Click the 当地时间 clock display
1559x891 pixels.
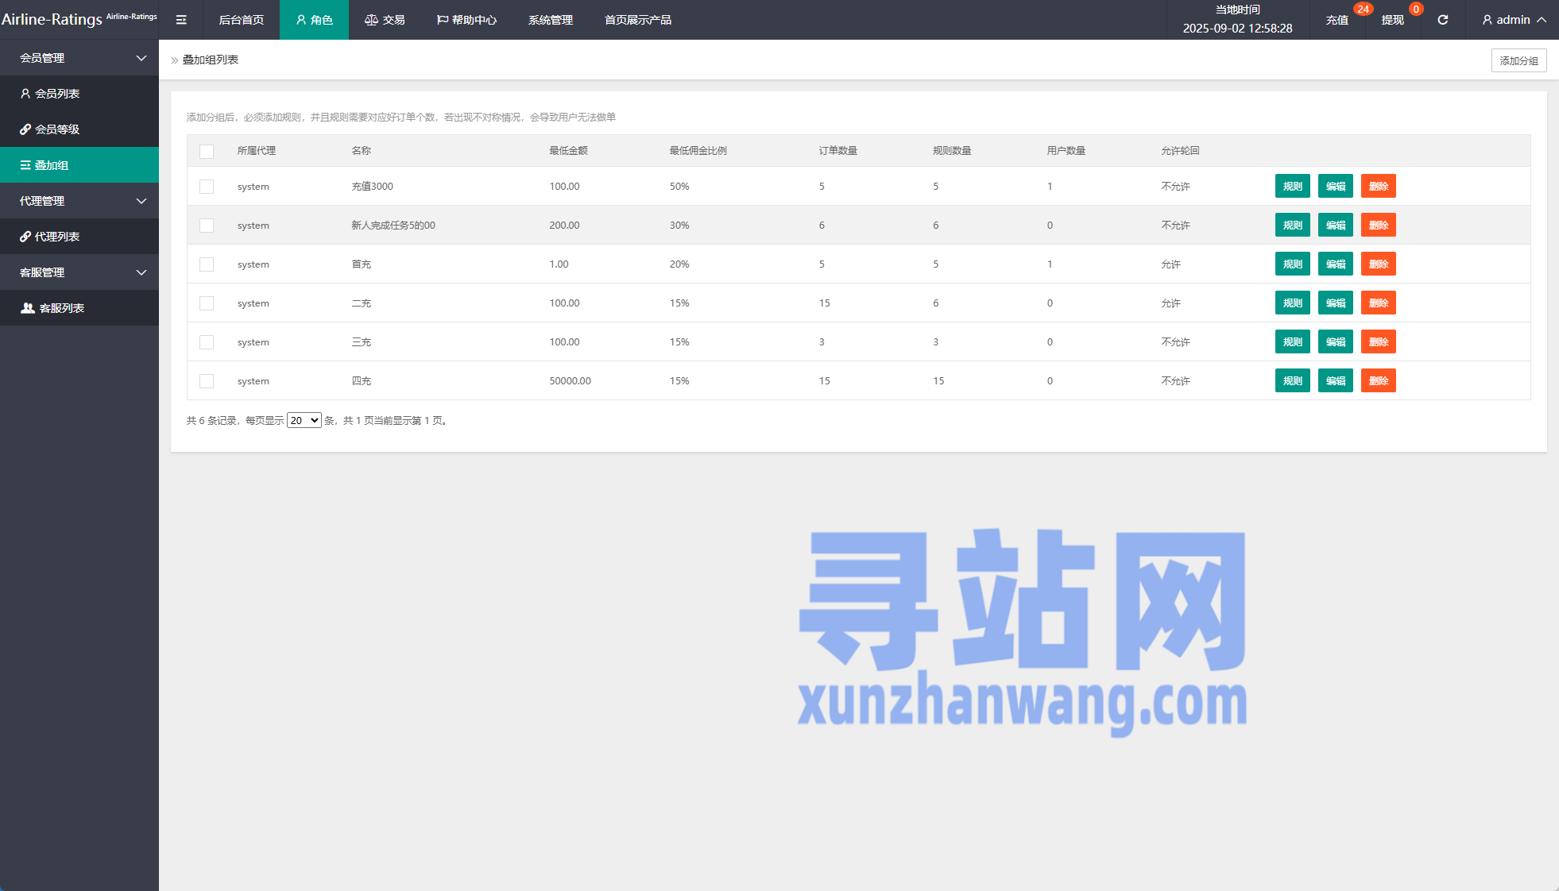tap(1237, 20)
